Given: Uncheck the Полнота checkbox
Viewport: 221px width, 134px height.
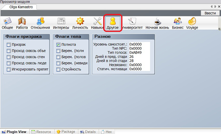Looking at the screenshot, I should pyautogui.click(x=58, y=44).
